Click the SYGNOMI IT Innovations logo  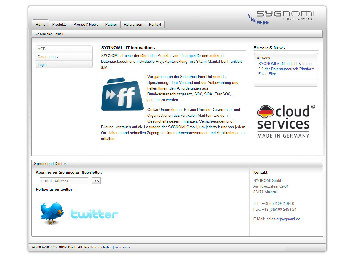point(281,17)
